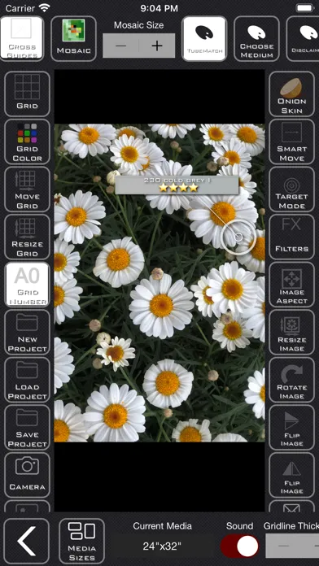319x566 pixels.
Task: Toggle the TubeMatch palette button
Action: pos(204,38)
